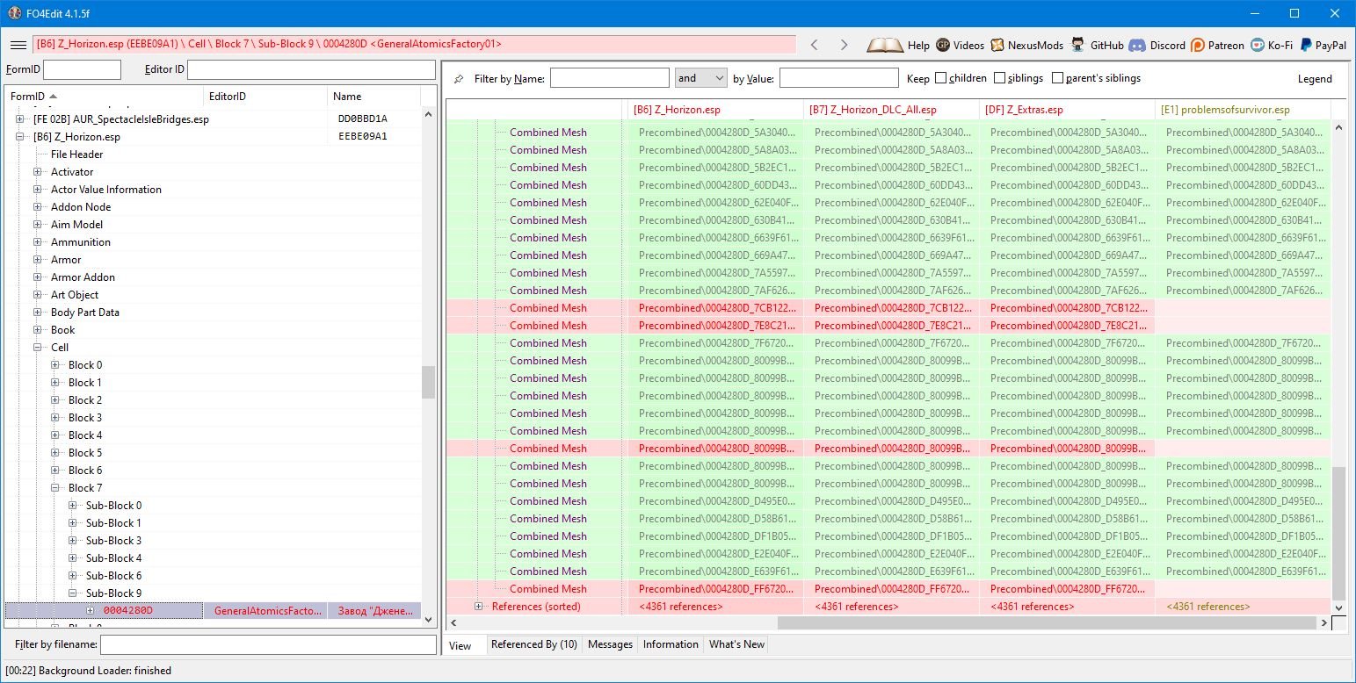Expand the References (sorted) row
This screenshot has height=683, width=1356.
point(479,607)
